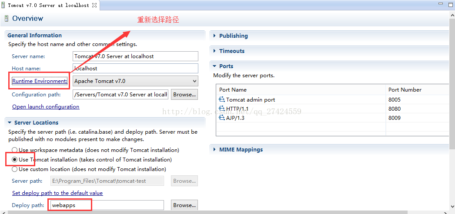Click the Tomcat server editor tab icon
The width and height of the screenshot is (455, 214).
pyautogui.click(x=3, y=5)
